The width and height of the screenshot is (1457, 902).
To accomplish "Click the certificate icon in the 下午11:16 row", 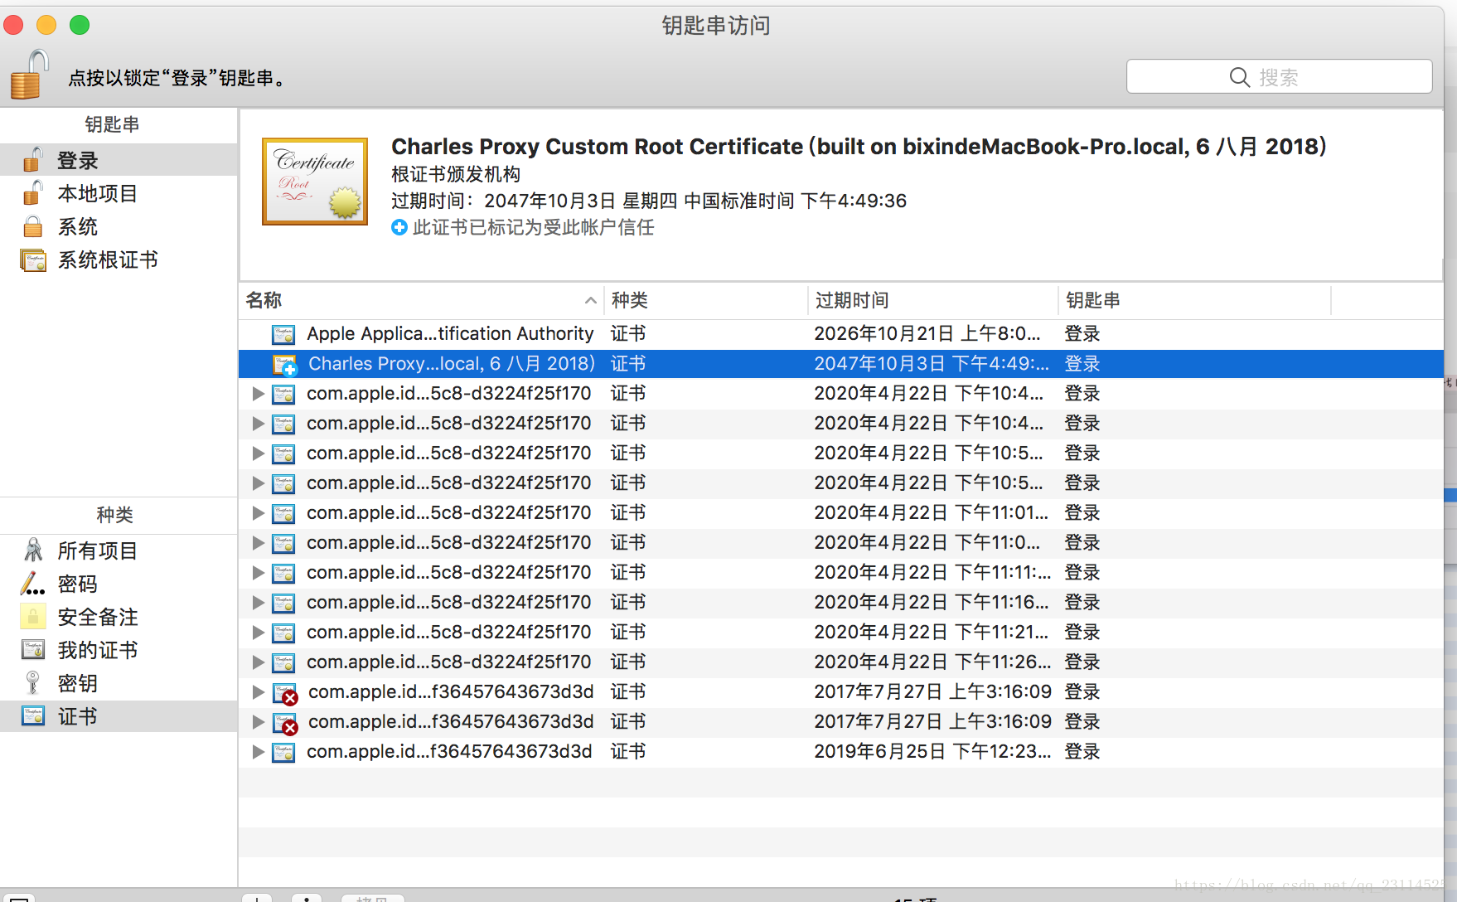I will click(283, 603).
